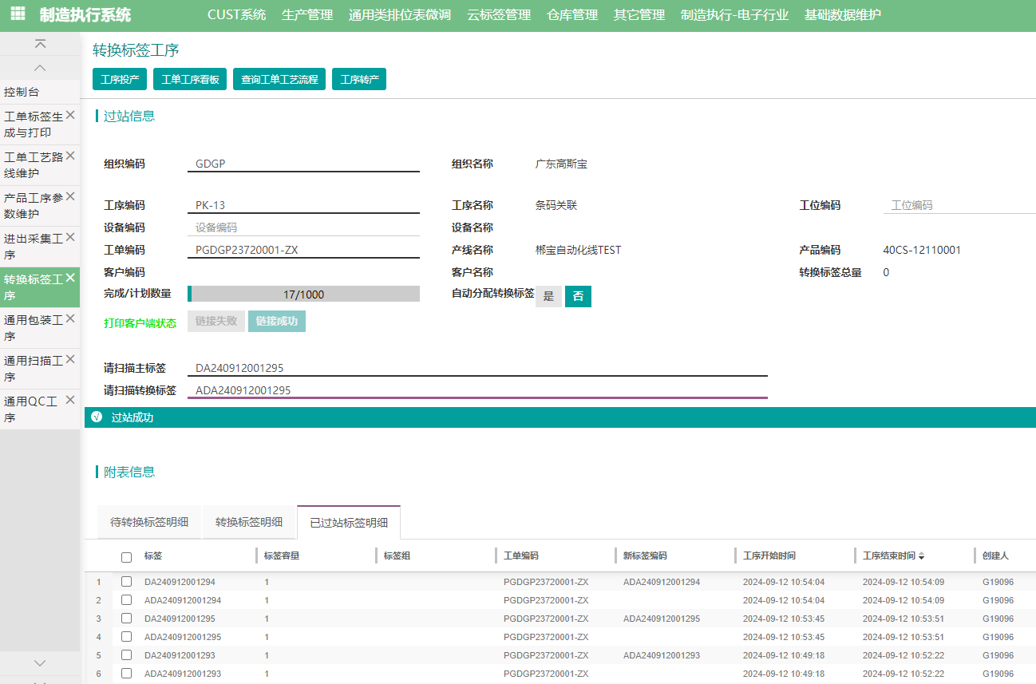The height and width of the screenshot is (684, 1036).
Task: Click the sidebar scroll-down chevron
Action: [40, 662]
